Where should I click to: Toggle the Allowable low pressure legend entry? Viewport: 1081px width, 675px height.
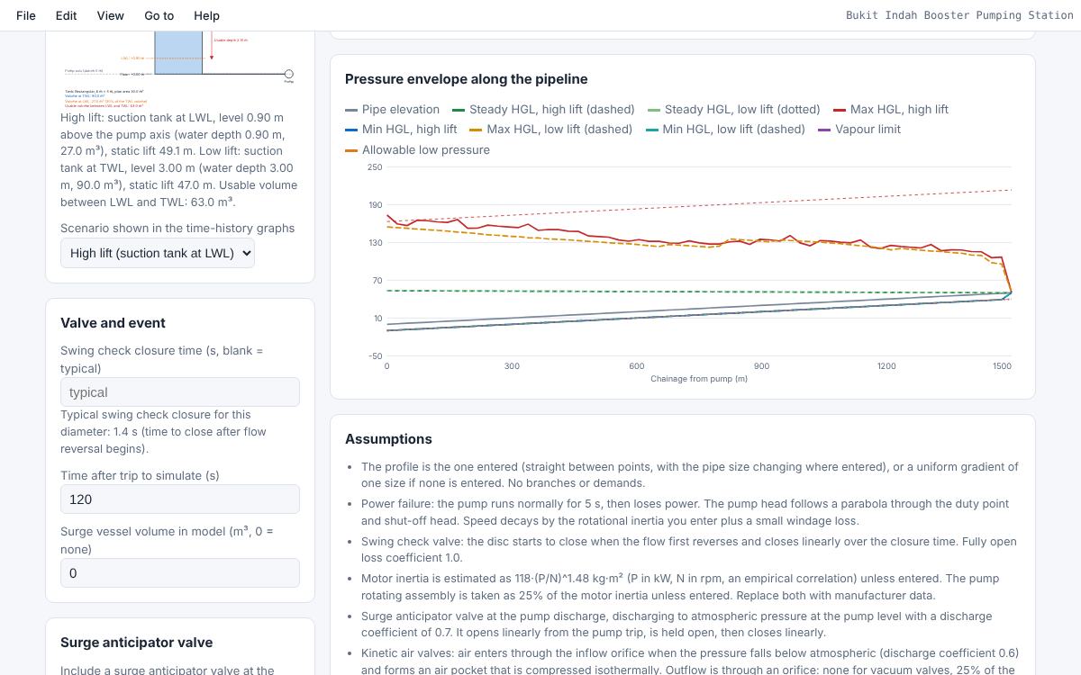click(x=417, y=149)
